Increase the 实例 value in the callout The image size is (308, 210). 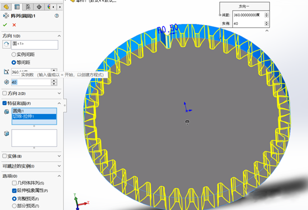pyautogui.click(x=266, y=22)
